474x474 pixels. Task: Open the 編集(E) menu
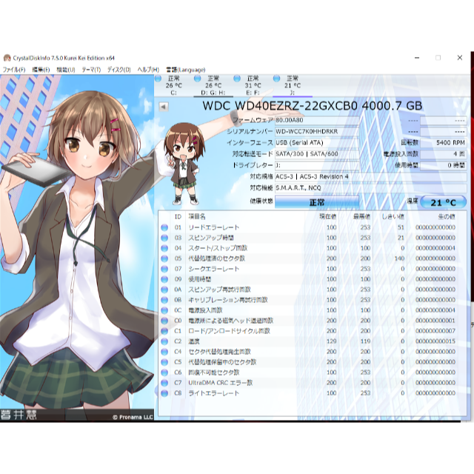point(41,70)
